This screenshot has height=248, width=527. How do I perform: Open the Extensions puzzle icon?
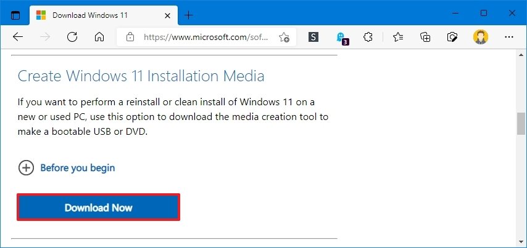click(368, 37)
